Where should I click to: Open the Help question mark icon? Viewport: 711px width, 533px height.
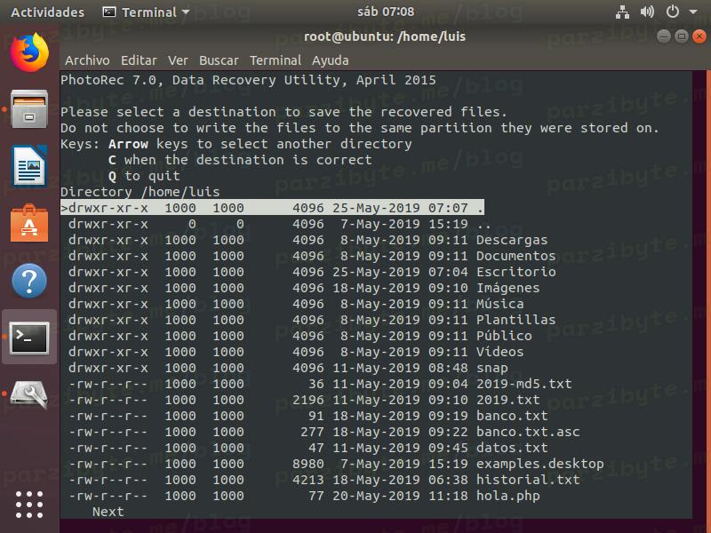29,281
